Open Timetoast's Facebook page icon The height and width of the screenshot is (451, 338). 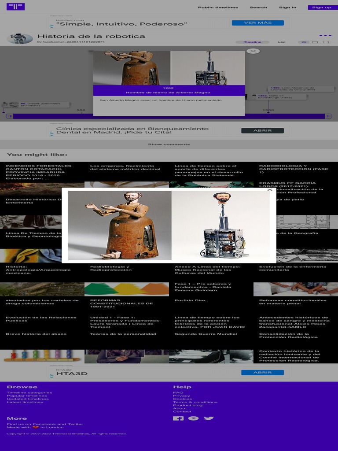tap(178, 418)
